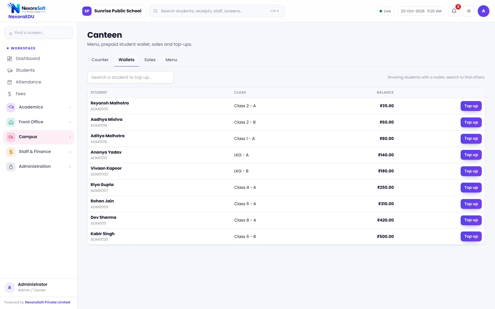Click the Academics section icon
The width and height of the screenshot is (495, 309).
pos(11,107)
